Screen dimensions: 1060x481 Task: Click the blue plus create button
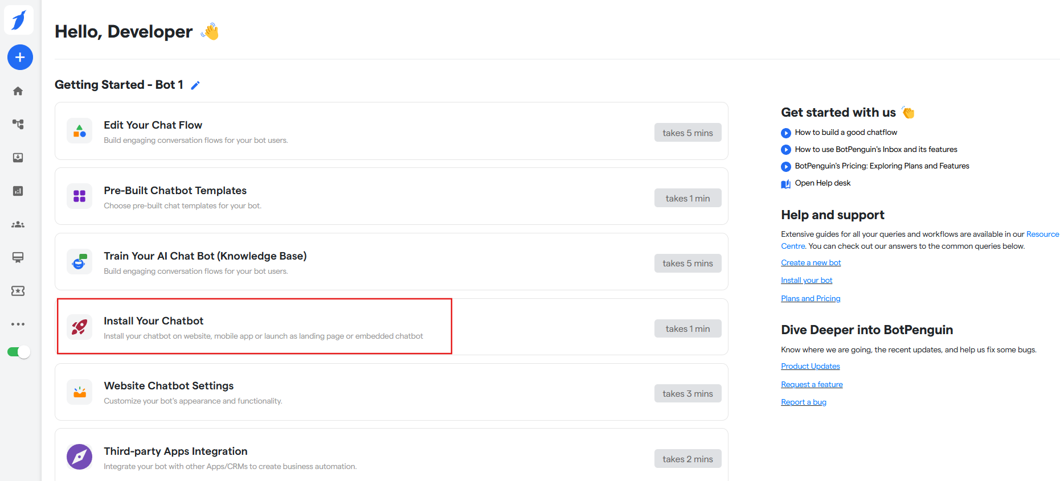pyautogui.click(x=20, y=57)
